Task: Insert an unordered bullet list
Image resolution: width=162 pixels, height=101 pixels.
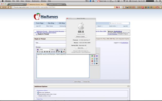Action: tap(54, 52)
